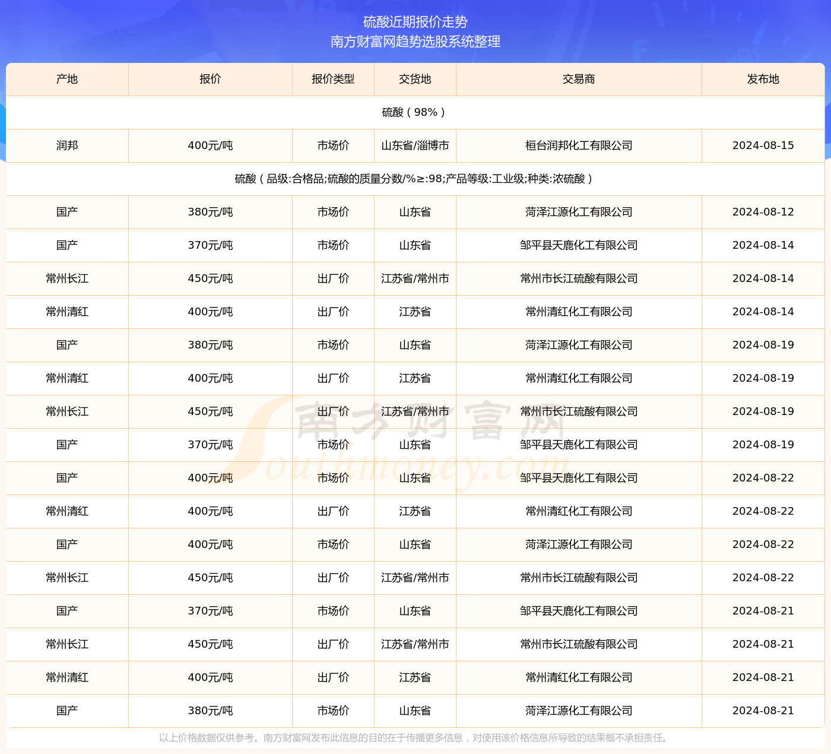Click the 润邦 origin cell

[x=67, y=145]
